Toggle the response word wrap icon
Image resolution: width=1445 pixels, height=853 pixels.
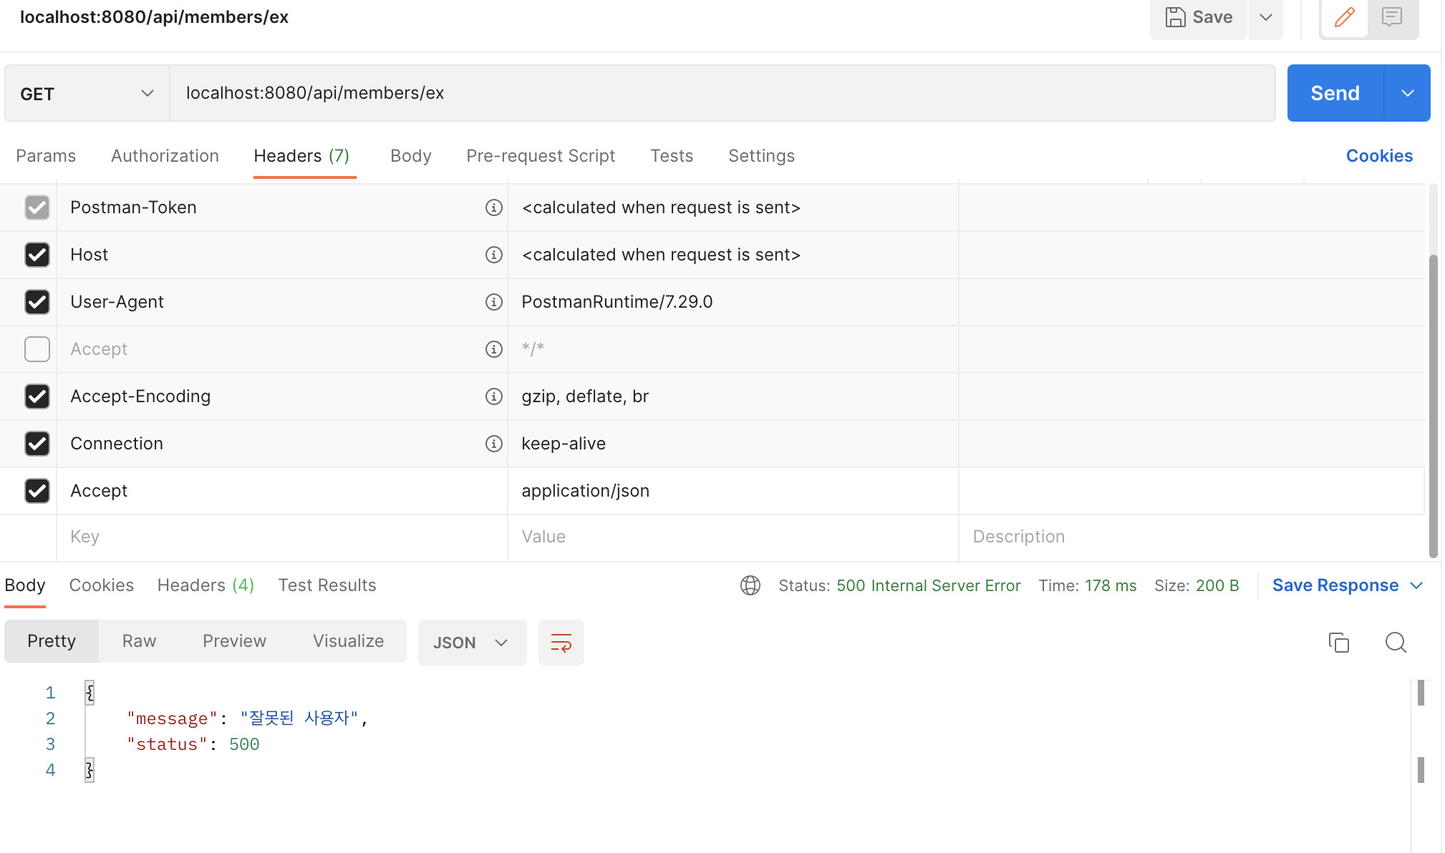[561, 643]
